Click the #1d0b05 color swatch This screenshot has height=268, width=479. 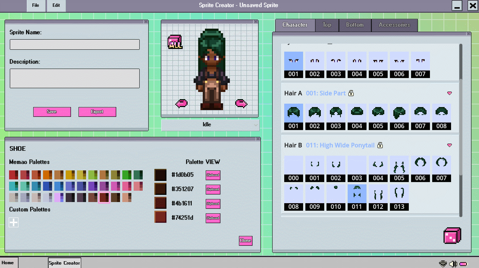160,175
